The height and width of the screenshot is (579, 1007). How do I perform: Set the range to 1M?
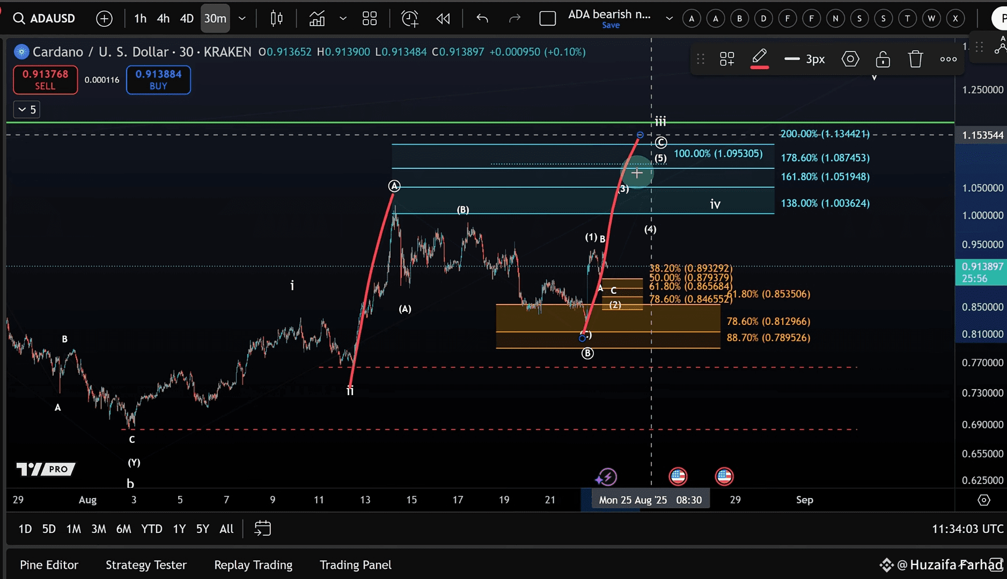tap(73, 529)
